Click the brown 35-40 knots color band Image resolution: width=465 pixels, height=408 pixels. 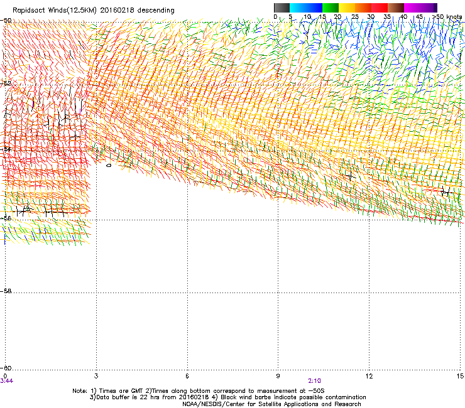tap(396, 8)
